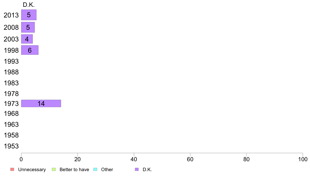
Task: Click the D.K. column header above bars
Action: tap(29, 5)
